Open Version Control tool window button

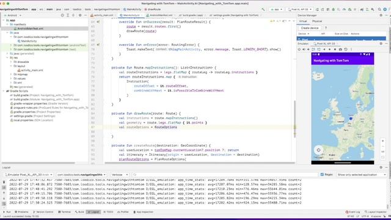43,212
